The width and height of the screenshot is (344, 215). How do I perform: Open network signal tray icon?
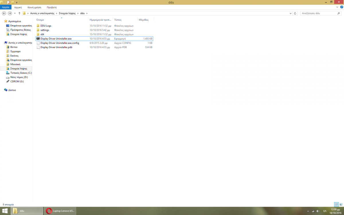[313, 211]
